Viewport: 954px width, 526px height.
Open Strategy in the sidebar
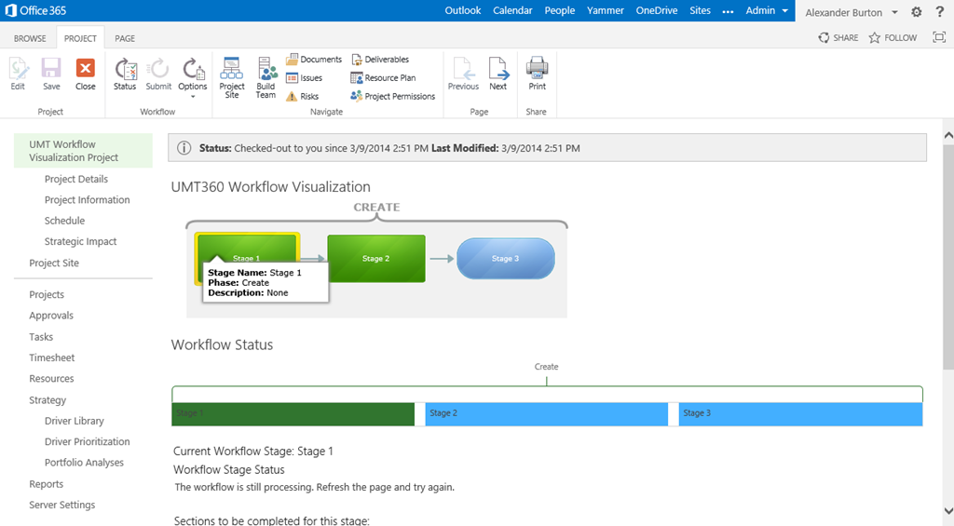click(x=48, y=400)
